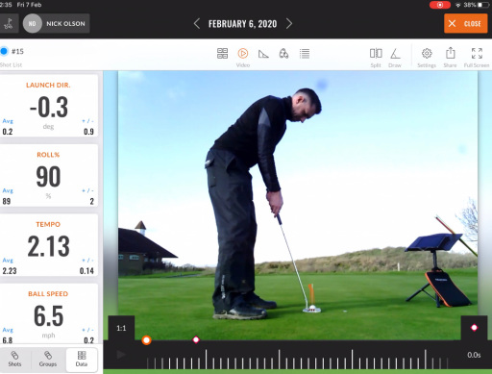Enable Split screen video
Image resolution: width=492 pixels, height=374 pixels.
point(376,57)
